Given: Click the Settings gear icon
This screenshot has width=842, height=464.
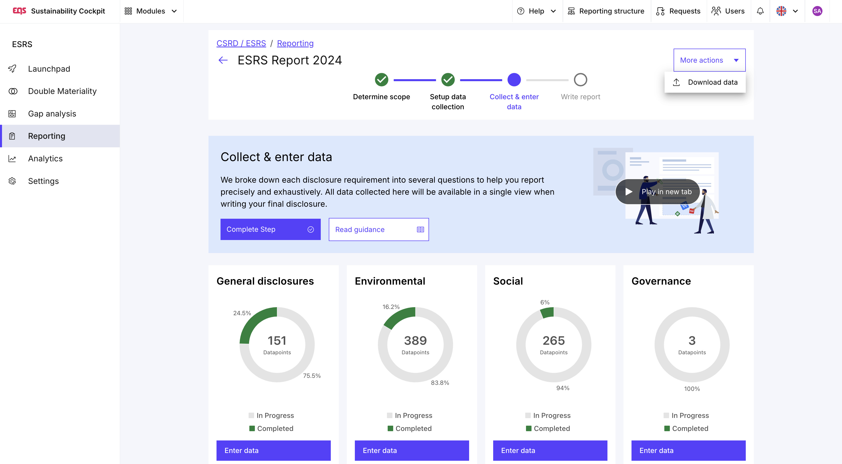Looking at the screenshot, I should point(13,181).
